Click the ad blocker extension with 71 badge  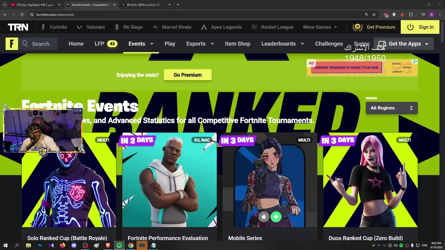[x=386, y=15]
